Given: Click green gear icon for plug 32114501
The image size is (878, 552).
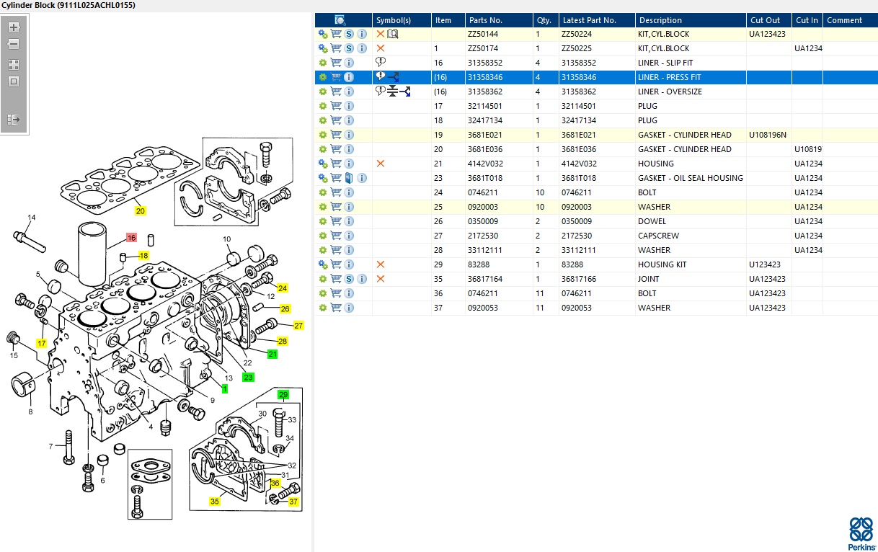Looking at the screenshot, I should click(323, 106).
